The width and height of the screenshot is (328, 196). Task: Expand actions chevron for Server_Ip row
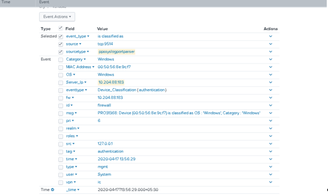tap(271, 82)
